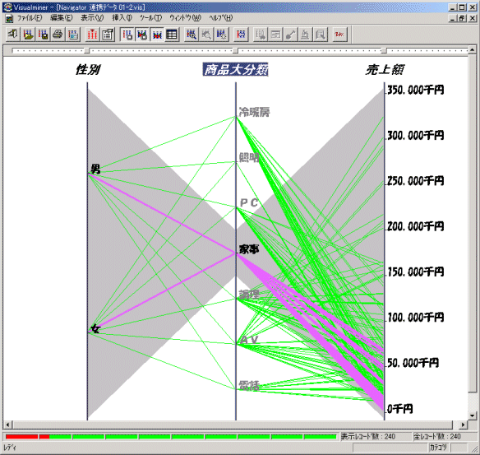Open the 表示(V) menu
Image resolution: width=480 pixels, height=455 pixels.
click(92, 18)
